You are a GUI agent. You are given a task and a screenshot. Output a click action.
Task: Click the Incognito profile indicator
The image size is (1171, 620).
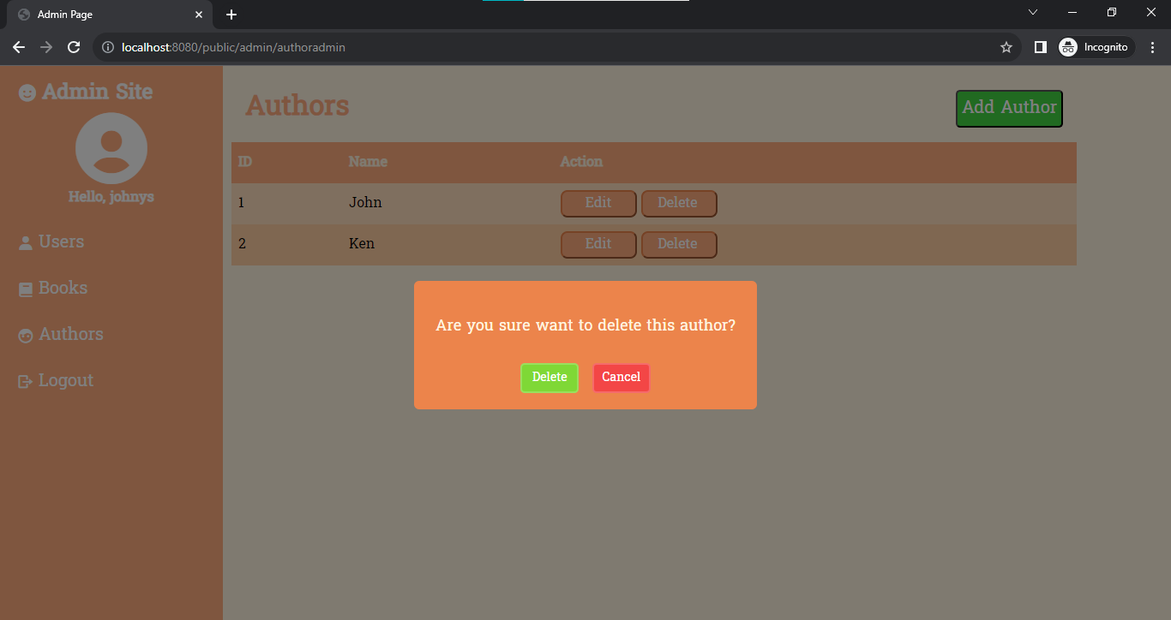click(x=1095, y=47)
